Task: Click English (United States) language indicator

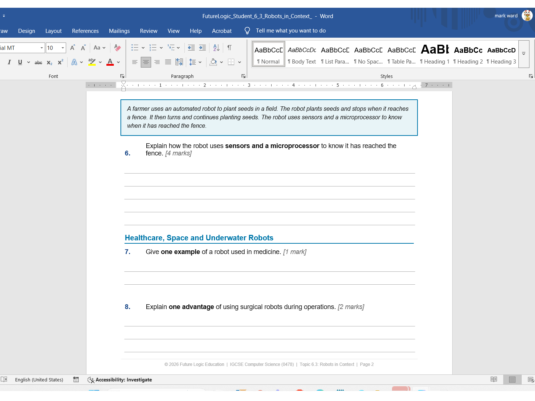Action: (39, 380)
